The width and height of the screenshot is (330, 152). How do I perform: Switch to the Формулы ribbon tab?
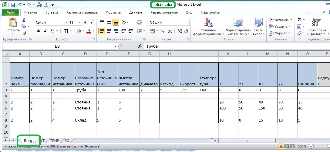click(113, 12)
